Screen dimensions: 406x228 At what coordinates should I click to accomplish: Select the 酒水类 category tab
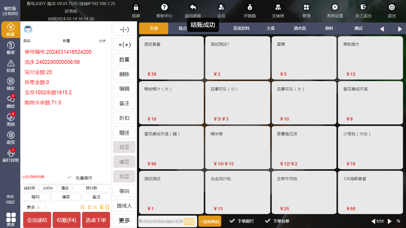click(300, 28)
